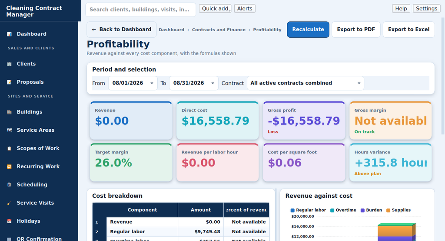This screenshot has width=445, height=241.
Task: Click Export to PDF
Action: tap(356, 29)
